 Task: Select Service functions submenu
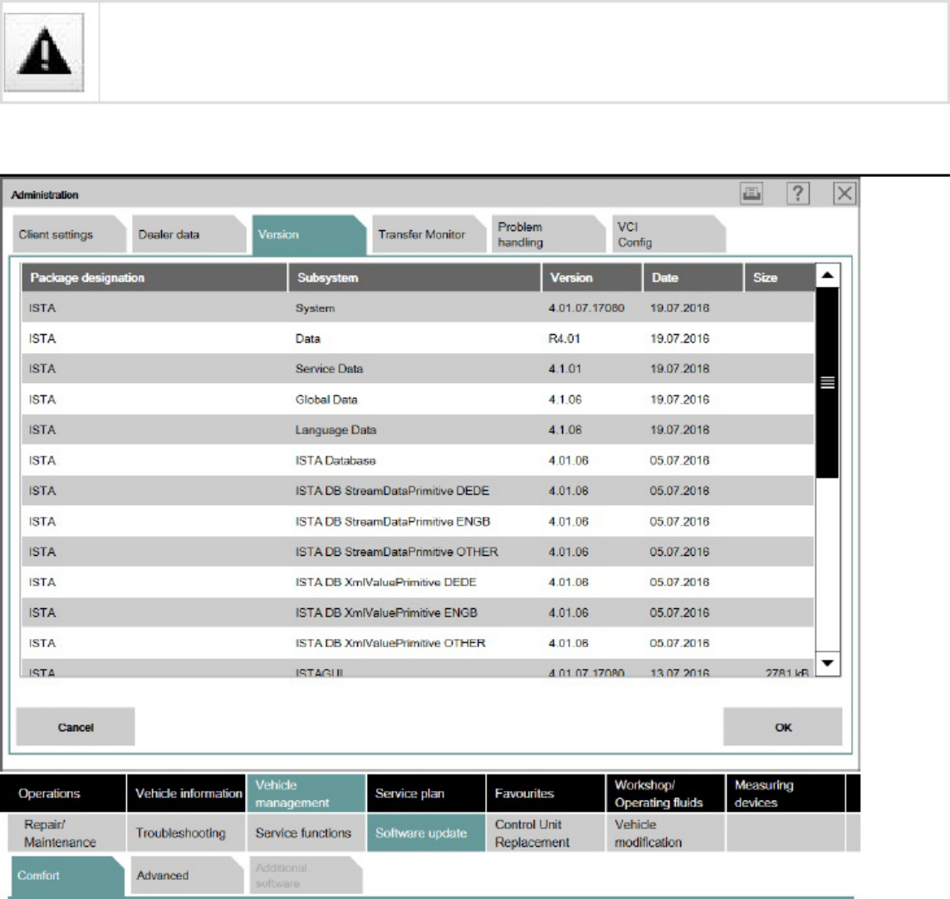tap(306, 833)
